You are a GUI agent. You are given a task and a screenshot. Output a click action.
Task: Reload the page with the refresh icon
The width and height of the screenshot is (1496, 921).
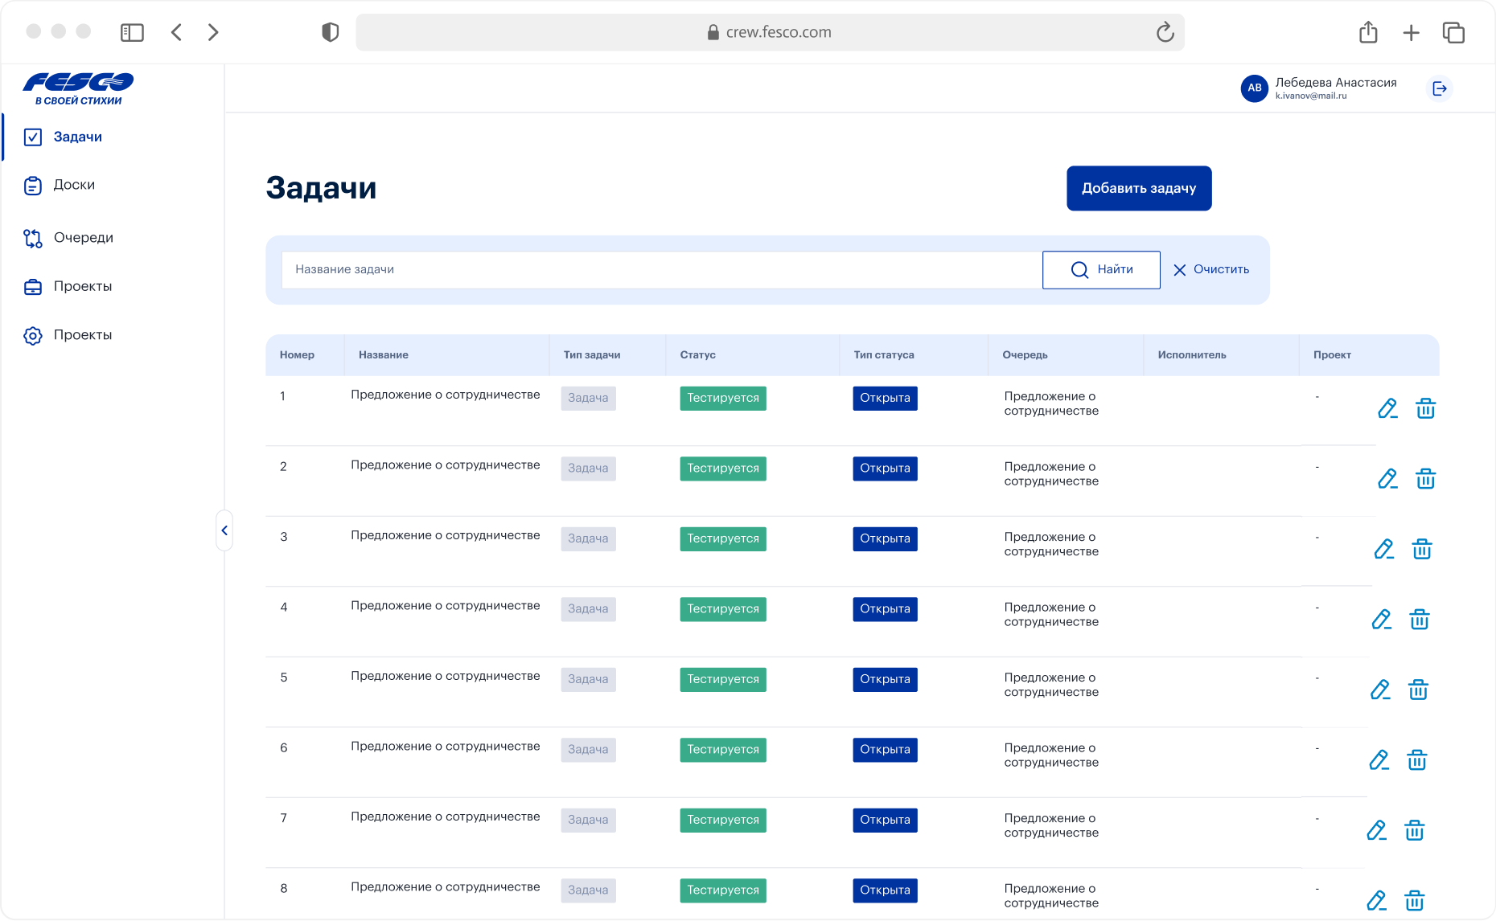click(1165, 32)
